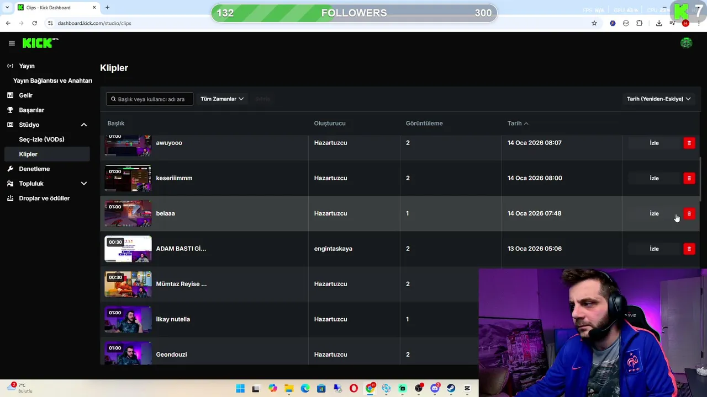Viewport: 707px width, 397px height.
Task: Open CapCut from the taskbar
Action: 467,389
